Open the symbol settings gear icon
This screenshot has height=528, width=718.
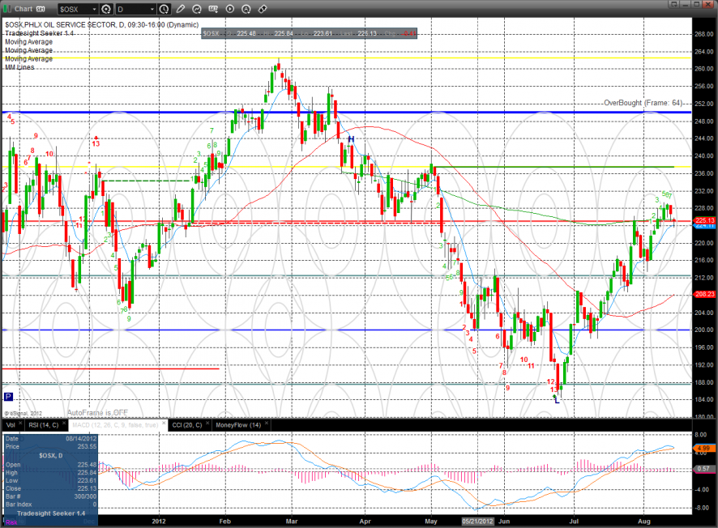[x=106, y=9]
